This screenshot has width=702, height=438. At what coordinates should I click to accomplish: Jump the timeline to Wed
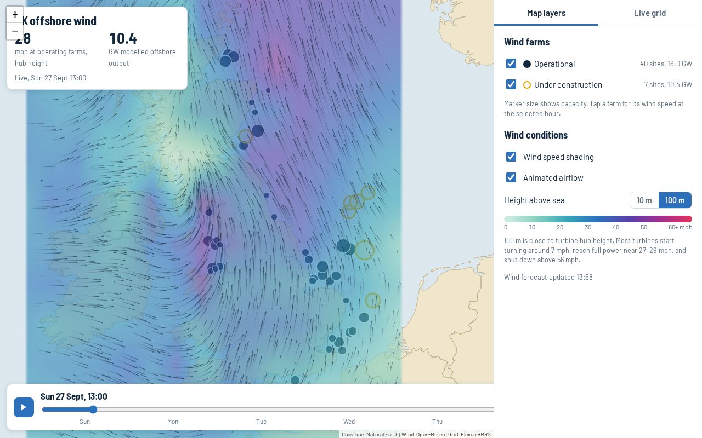click(349, 422)
